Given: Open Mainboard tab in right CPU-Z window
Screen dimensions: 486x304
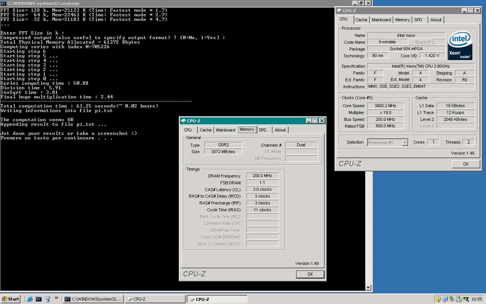Looking at the screenshot, I should click(x=381, y=20).
